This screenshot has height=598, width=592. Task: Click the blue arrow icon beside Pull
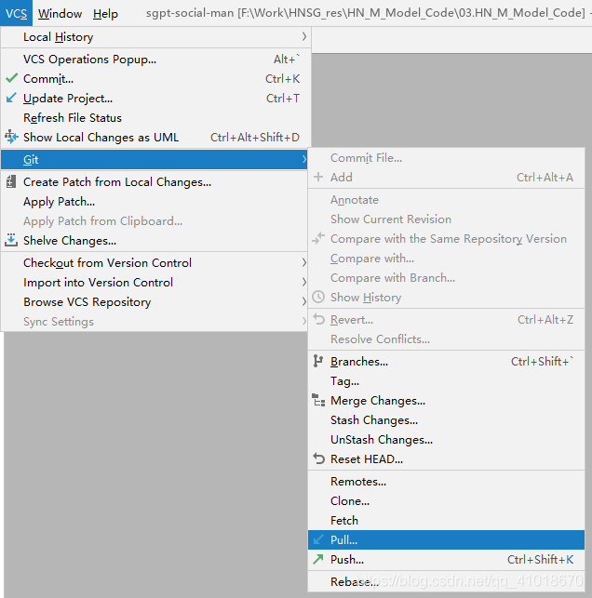tap(318, 539)
